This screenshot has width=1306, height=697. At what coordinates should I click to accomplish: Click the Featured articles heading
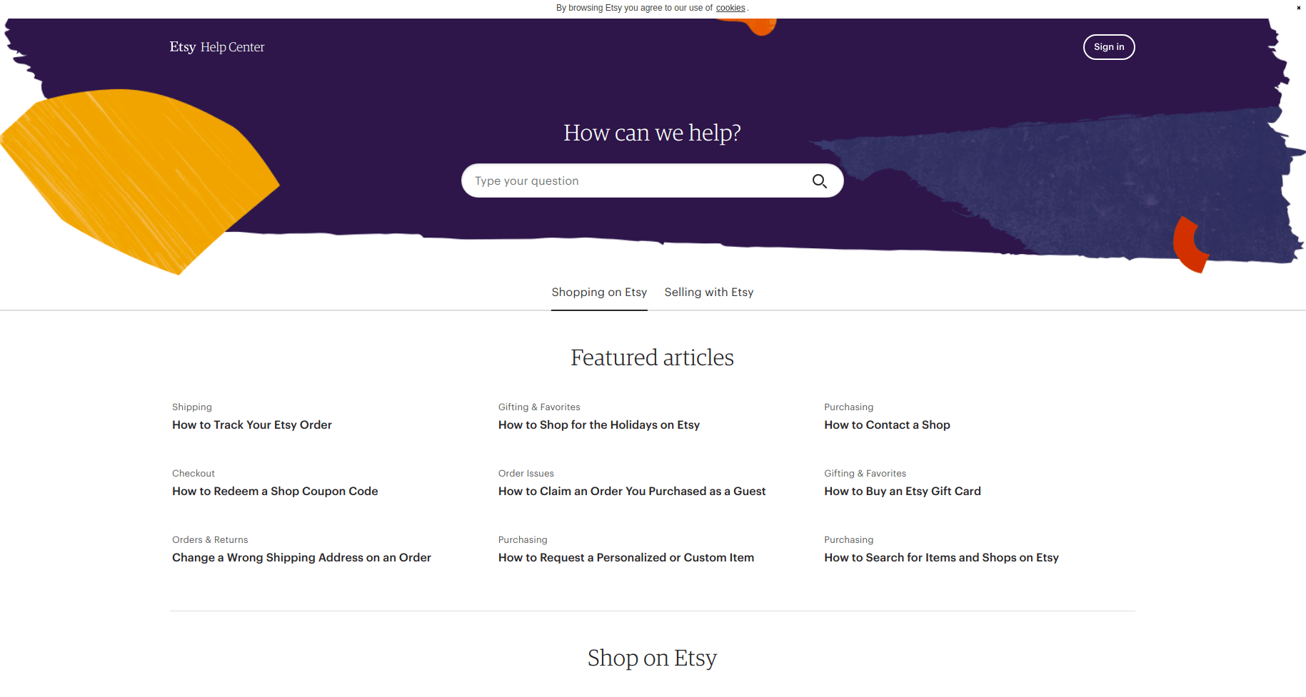652,357
